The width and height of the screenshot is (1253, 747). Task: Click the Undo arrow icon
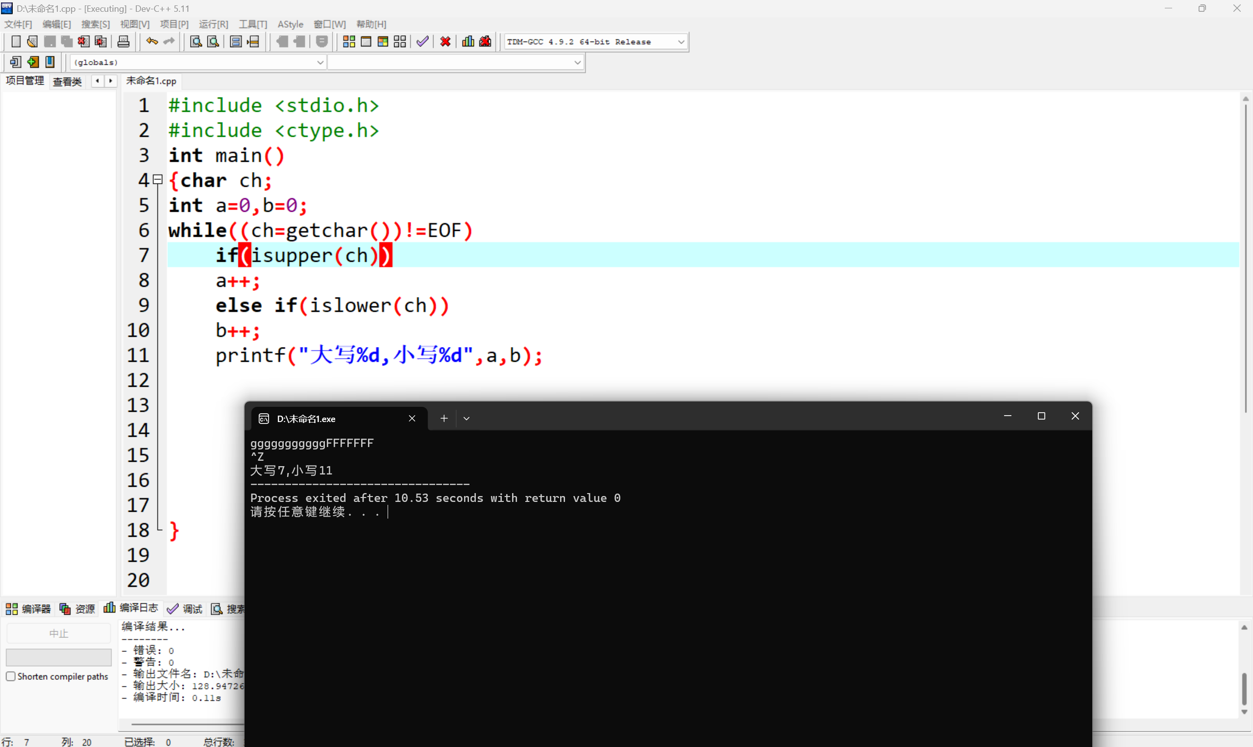(x=151, y=42)
